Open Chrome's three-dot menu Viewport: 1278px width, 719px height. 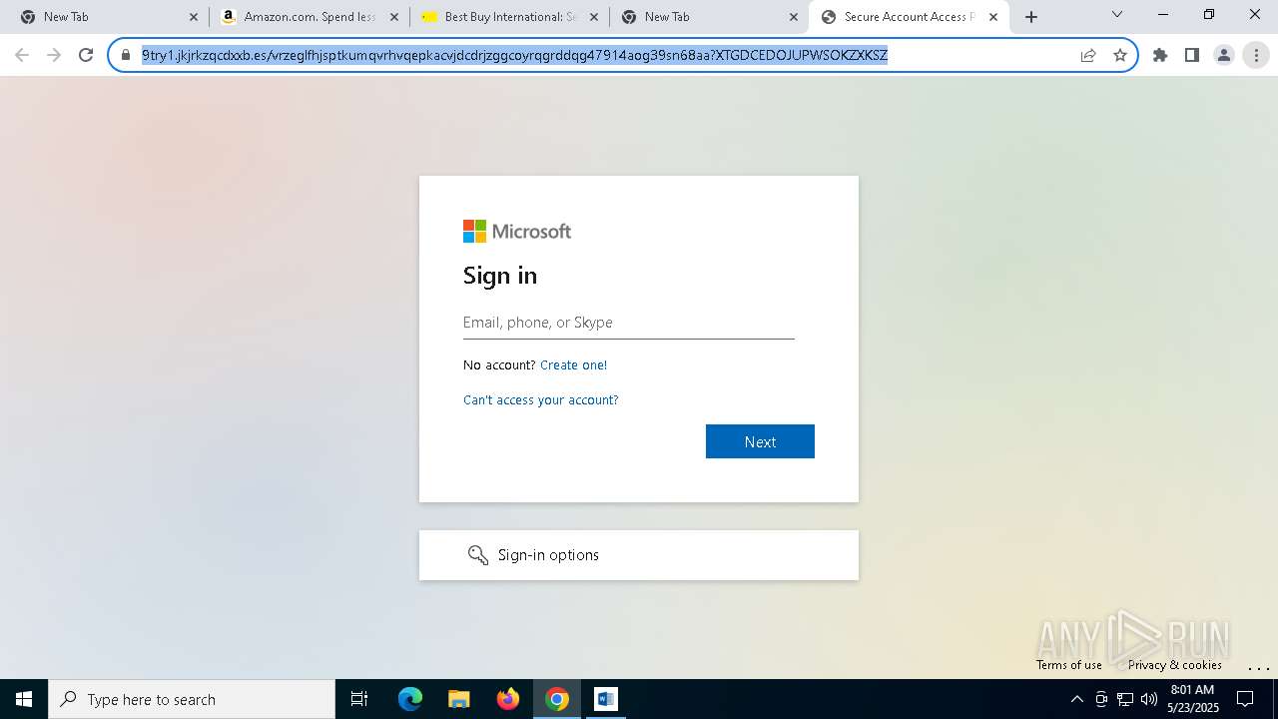[1256, 56]
